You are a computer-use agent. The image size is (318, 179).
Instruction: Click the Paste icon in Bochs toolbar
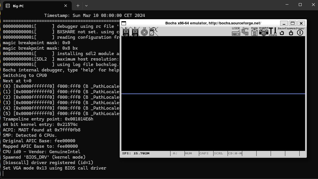tap(254, 32)
